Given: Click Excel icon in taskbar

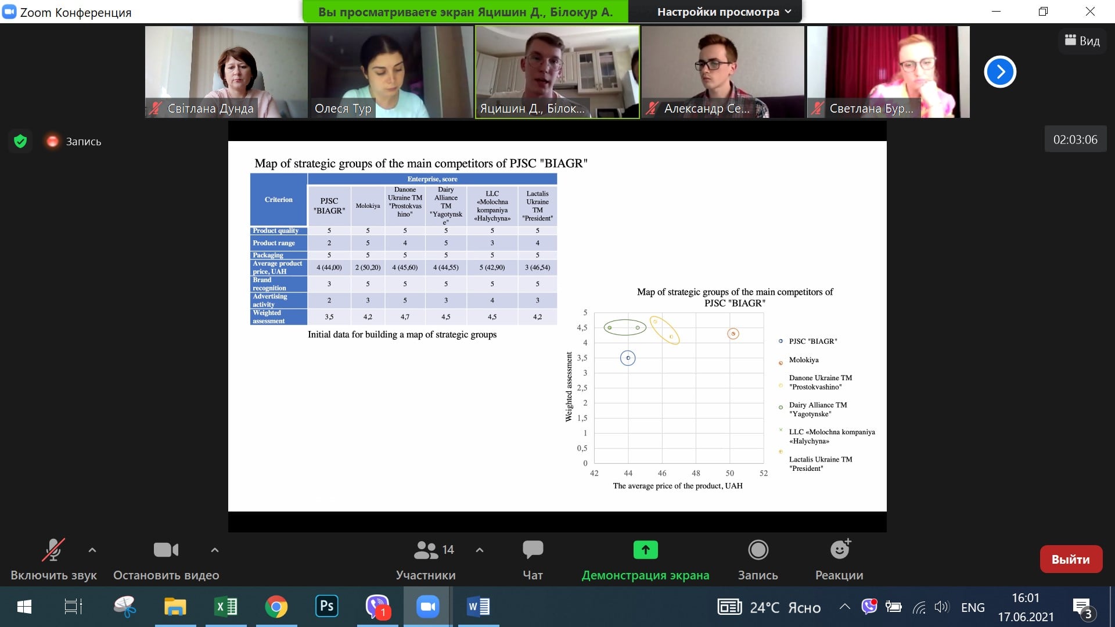Looking at the screenshot, I should 226,607.
